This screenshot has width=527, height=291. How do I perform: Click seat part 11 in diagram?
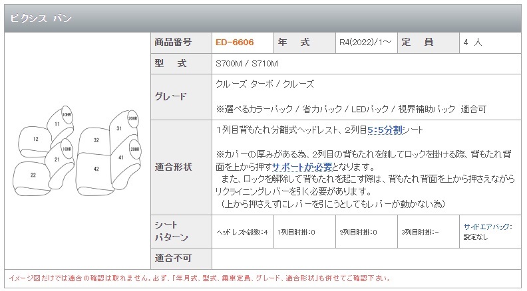point(57,124)
